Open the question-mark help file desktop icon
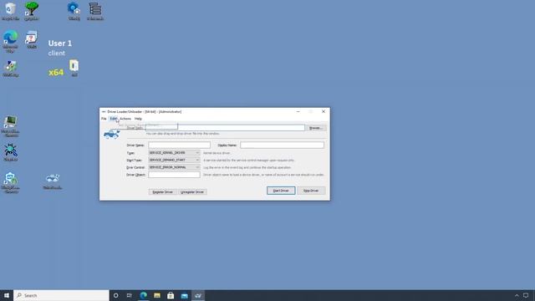This screenshot has width=535, height=301. [x=32, y=39]
